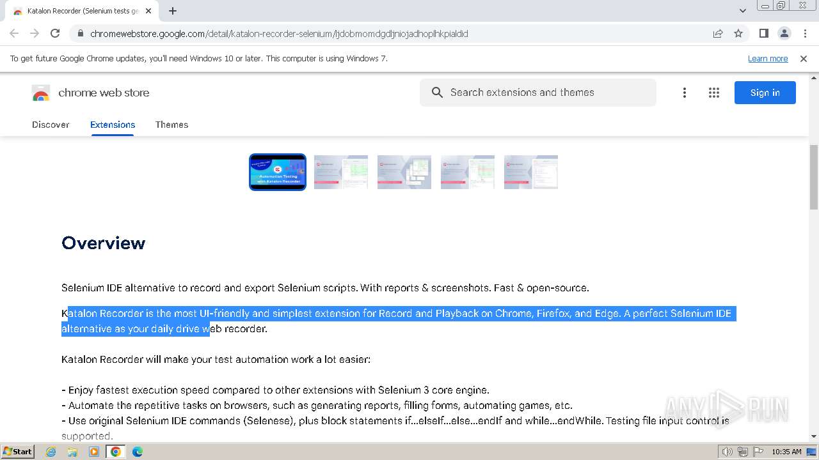
Task: Launch Internet Explorer from taskbar
Action: click(51, 452)
